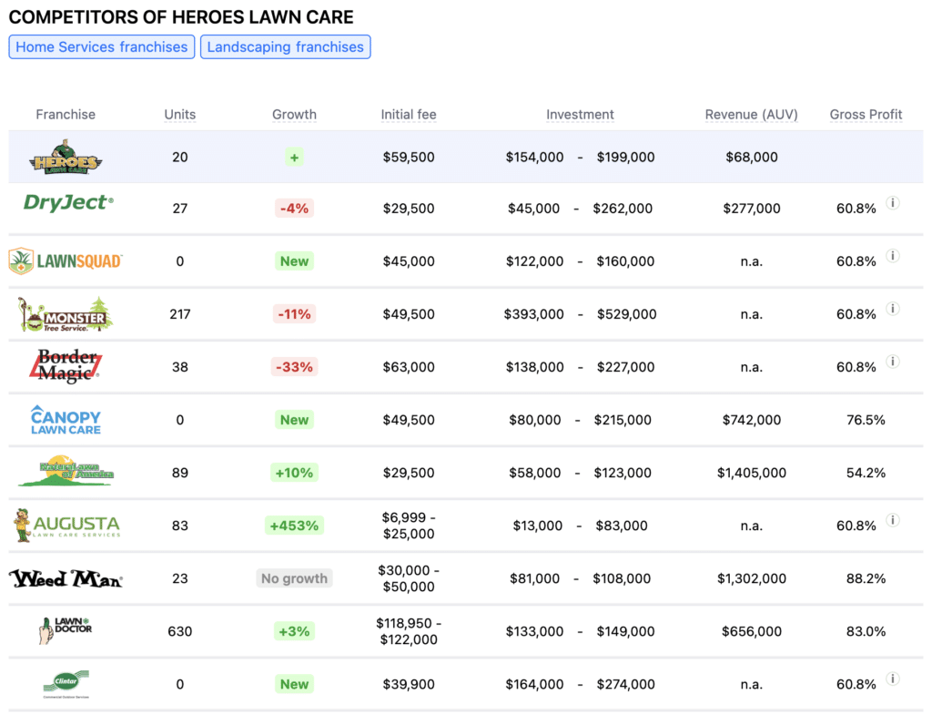
Task: Click the $30,000 - $50,000 initial fee
Action: (x=409, y=578)
